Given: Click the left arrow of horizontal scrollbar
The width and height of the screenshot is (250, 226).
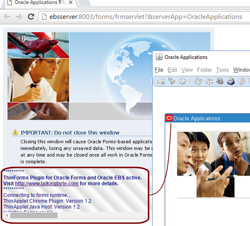Looking at the screenshot, I should [x=7, y=215].
